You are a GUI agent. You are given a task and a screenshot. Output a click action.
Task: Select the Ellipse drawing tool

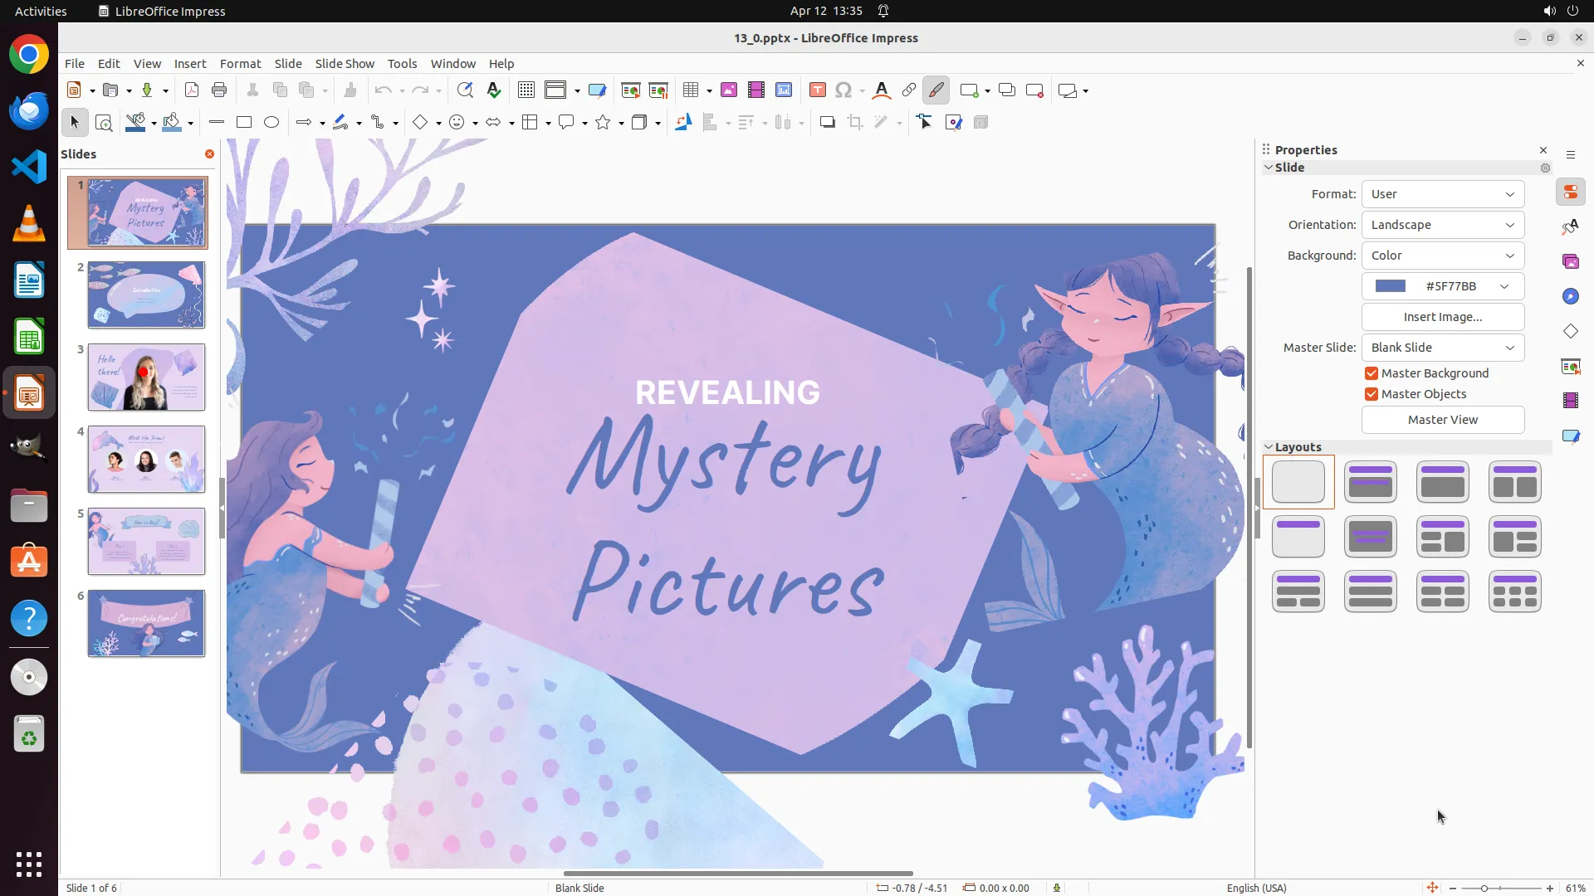click(x=271, y=123)
